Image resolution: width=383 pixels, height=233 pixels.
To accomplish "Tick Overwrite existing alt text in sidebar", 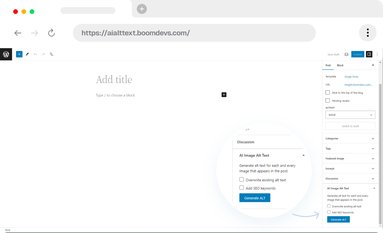I will tap(329, 206).
